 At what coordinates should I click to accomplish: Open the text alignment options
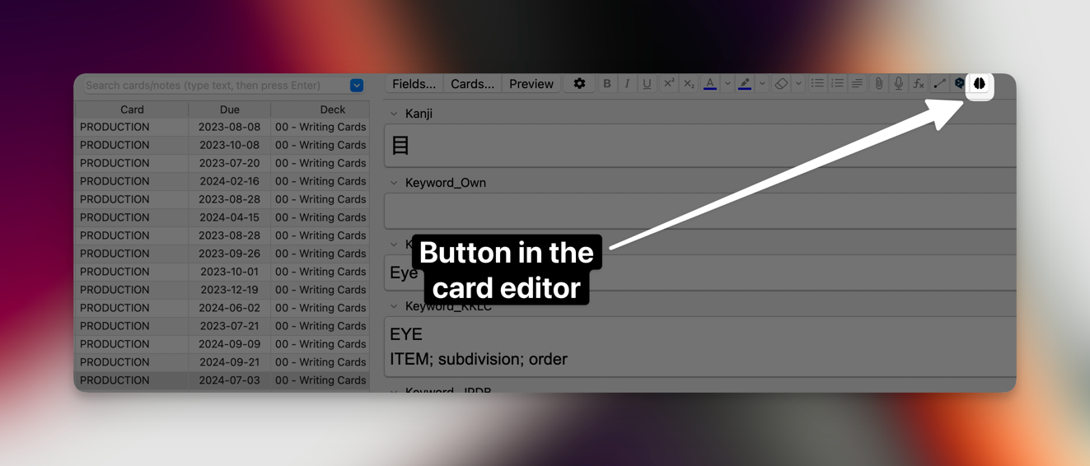857,84
